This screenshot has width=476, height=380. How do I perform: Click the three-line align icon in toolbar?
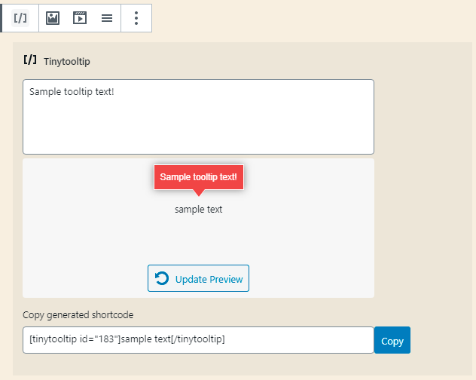107,18
